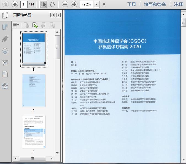Open the zoom percentage dropdown arrow
Viewport: 186px width, 164px height.
tap(96, 4)
